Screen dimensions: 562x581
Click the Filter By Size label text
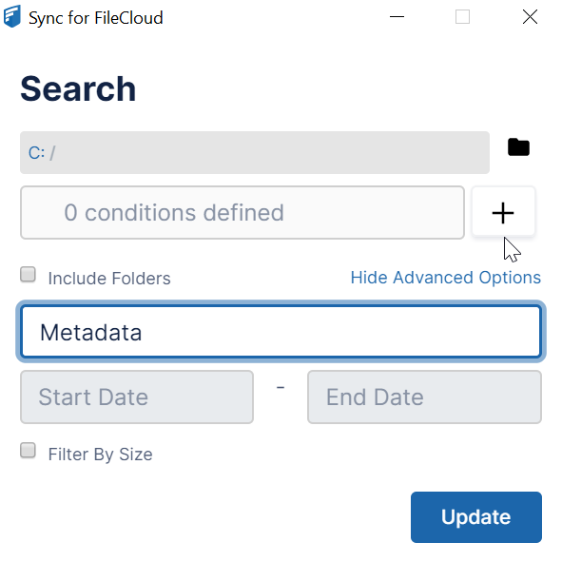[101, 455]
